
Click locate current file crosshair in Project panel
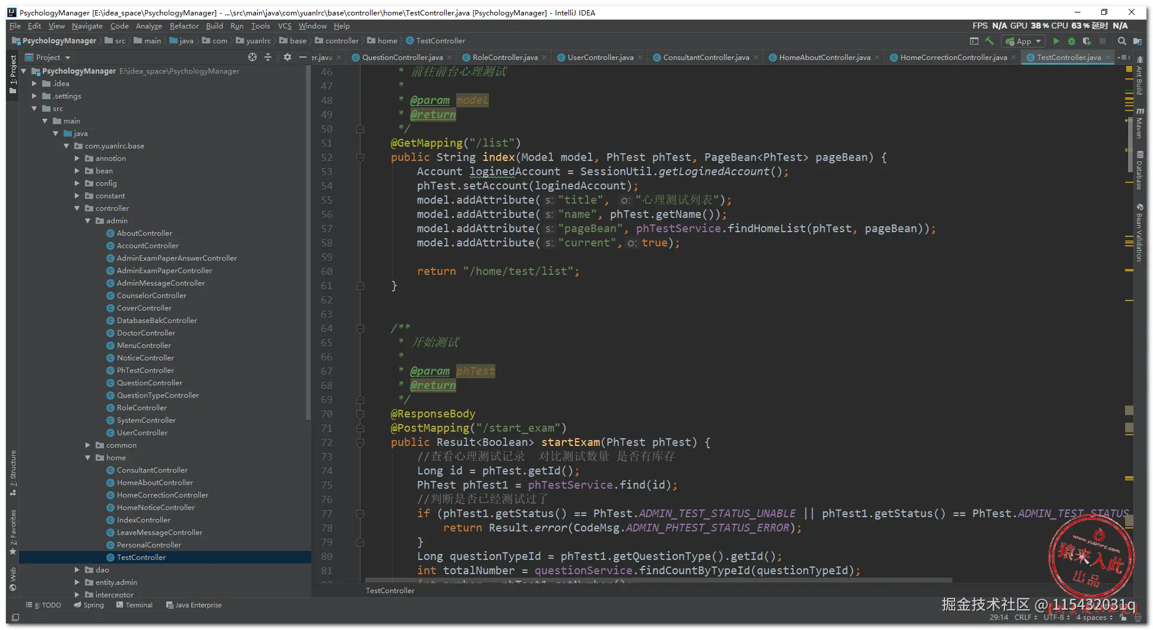(252, 57)
